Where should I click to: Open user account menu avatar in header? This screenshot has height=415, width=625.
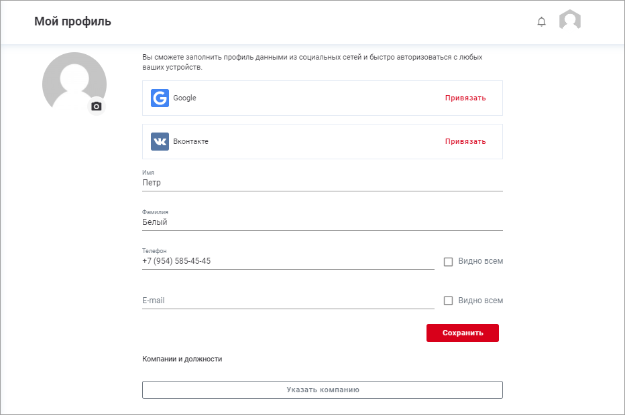click(x=570, y=21)
